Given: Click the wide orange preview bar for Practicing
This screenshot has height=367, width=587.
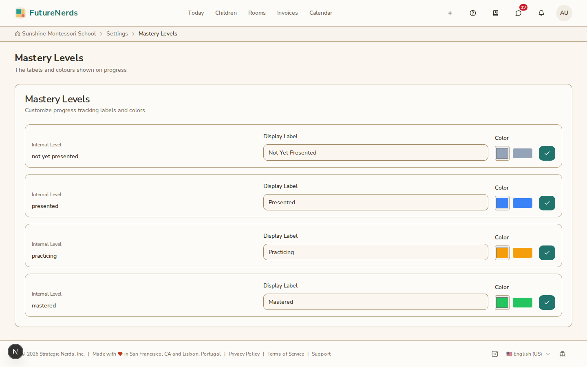Looking at the screenshot, I should [x=523, y=253].
